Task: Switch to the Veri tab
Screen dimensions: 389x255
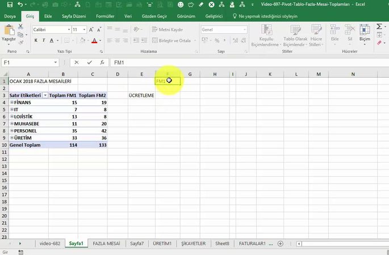Action: point(128,16)
